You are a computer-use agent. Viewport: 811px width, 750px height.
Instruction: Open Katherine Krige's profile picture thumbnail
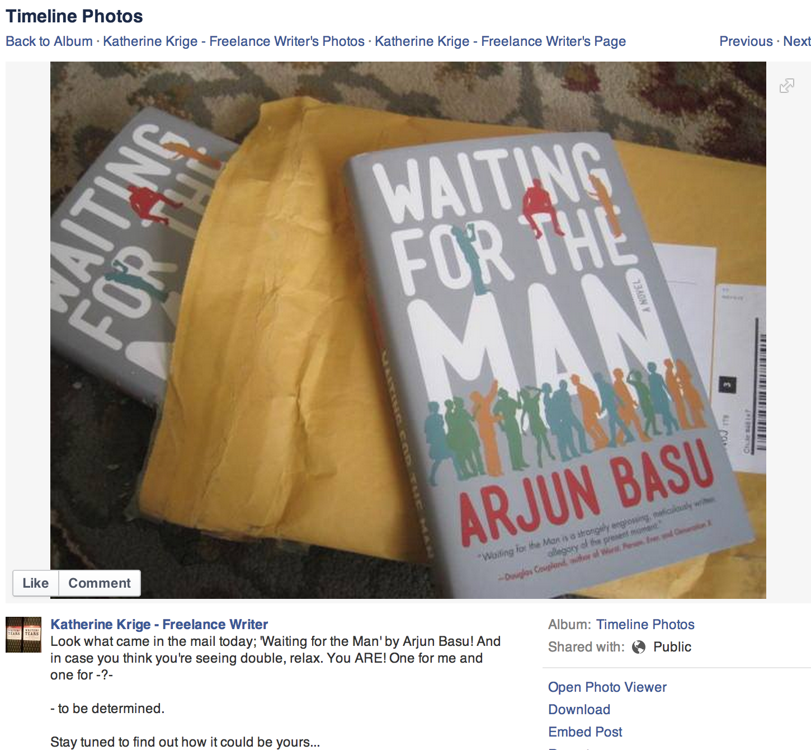click(x=23, y=635)
